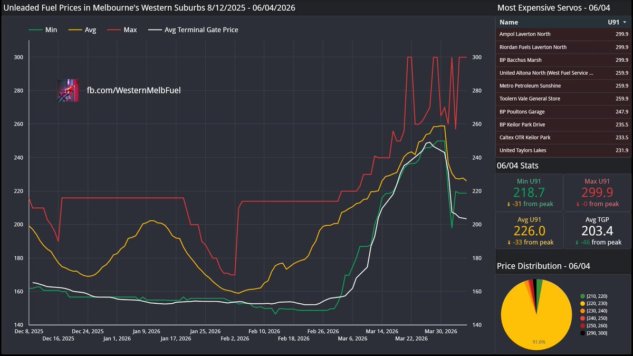Click the Max U91 299.9 stat value
The image size is (633, 356).
[x=597, y=193]
